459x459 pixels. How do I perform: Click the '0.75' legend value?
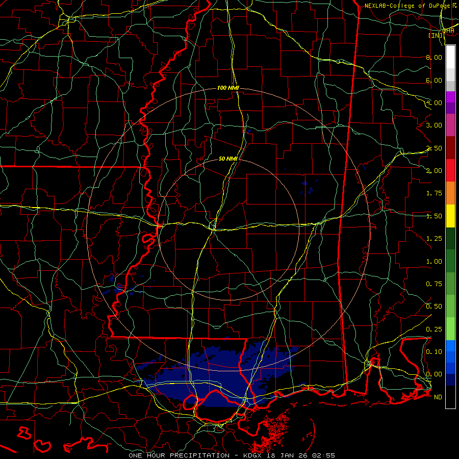click(x=434, y=284)
